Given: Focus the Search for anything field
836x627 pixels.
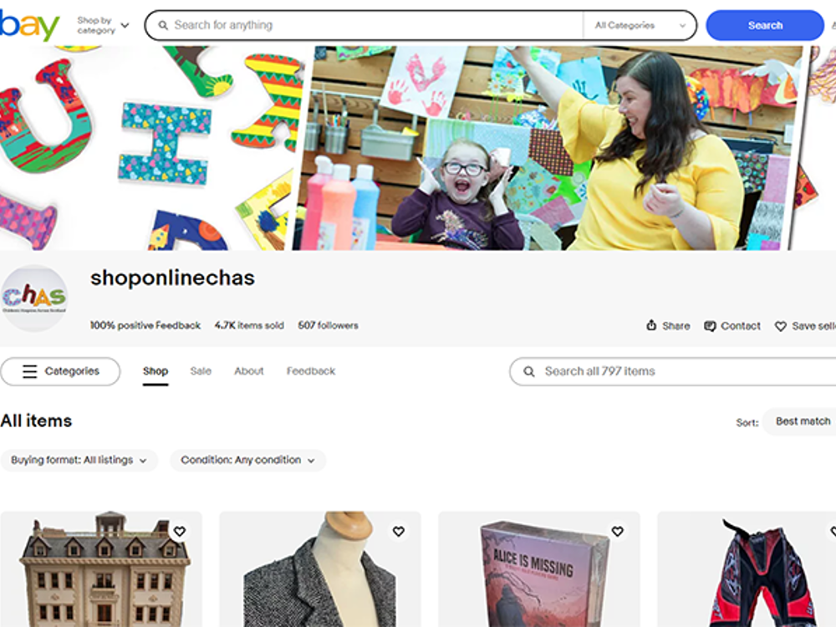Looking at the screenshot, I should (x=368, y=26).
